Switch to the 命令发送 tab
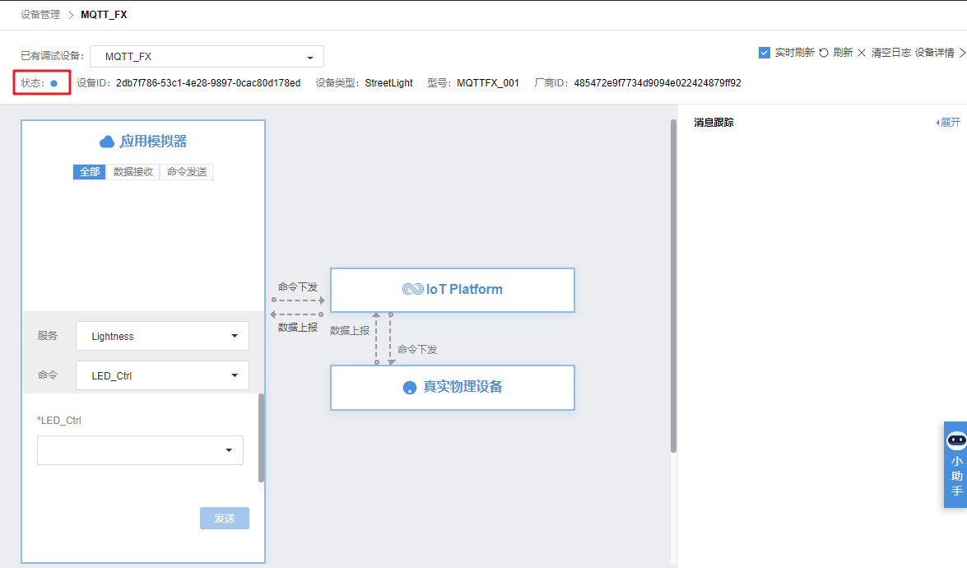Image resolution: width=967 pixels, height=568 pixels. pos(186,172)
